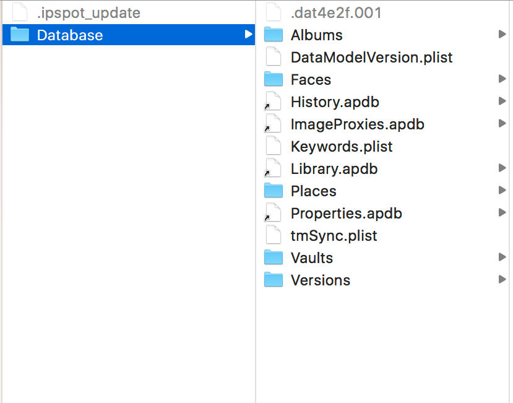This screenshot has height=403, width=513.
Task: Click the disclosure arrow beside Faces
Action: coord(502,79)
